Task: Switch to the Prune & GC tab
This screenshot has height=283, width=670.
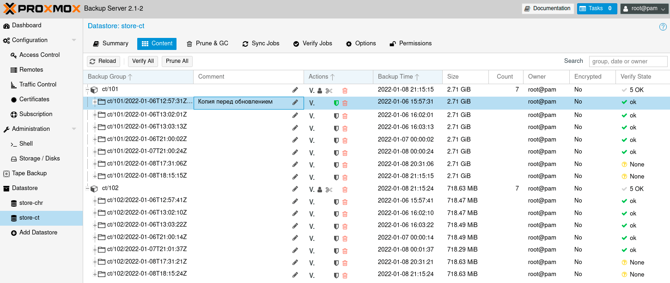Action: pos(207,43)
